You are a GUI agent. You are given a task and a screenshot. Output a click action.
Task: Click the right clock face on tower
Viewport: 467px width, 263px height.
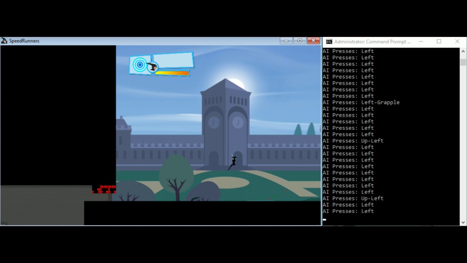pyautogui.click(x=238, y=122)
